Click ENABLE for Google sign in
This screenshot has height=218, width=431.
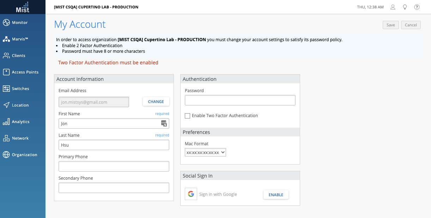pos(276,195)
